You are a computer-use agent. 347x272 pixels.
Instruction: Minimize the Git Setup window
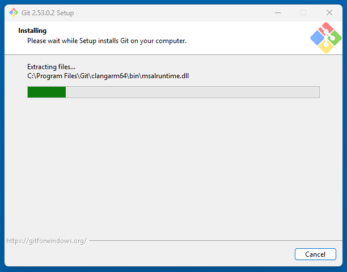(277, 12)
